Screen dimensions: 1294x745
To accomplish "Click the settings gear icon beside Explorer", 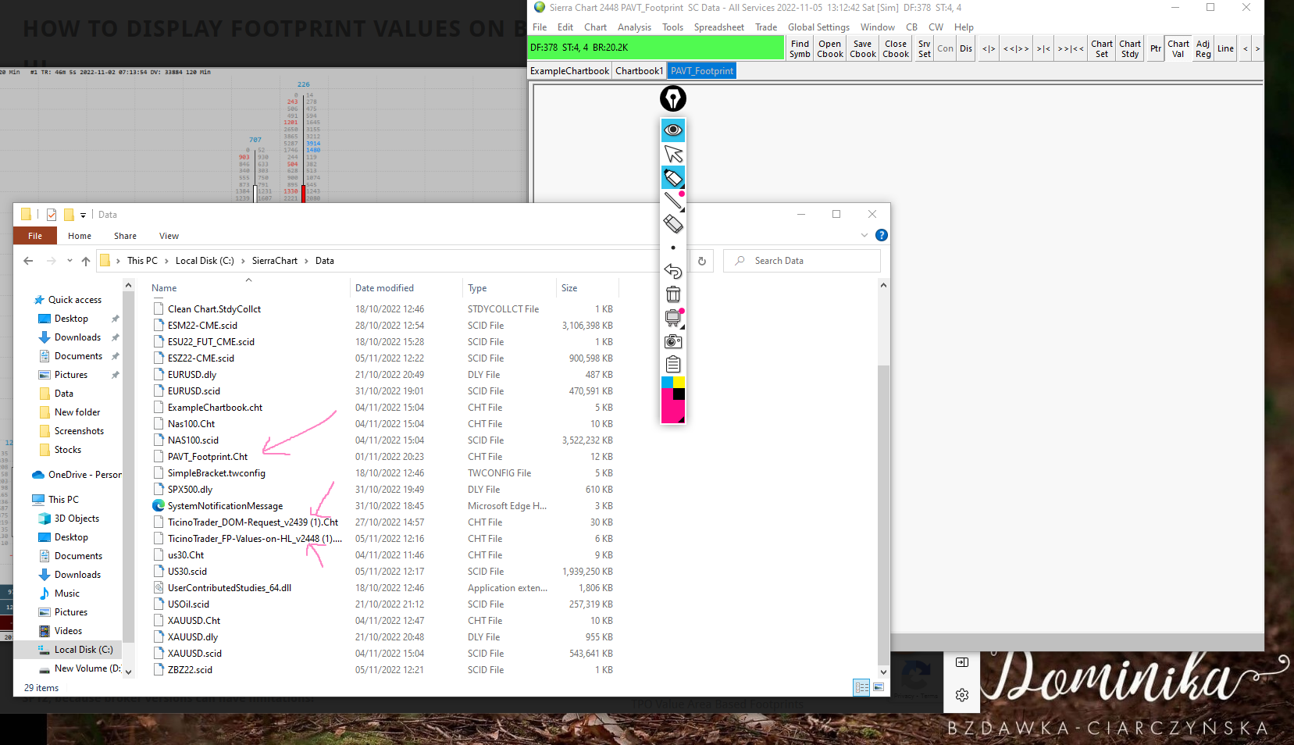I will pos(962,695).
